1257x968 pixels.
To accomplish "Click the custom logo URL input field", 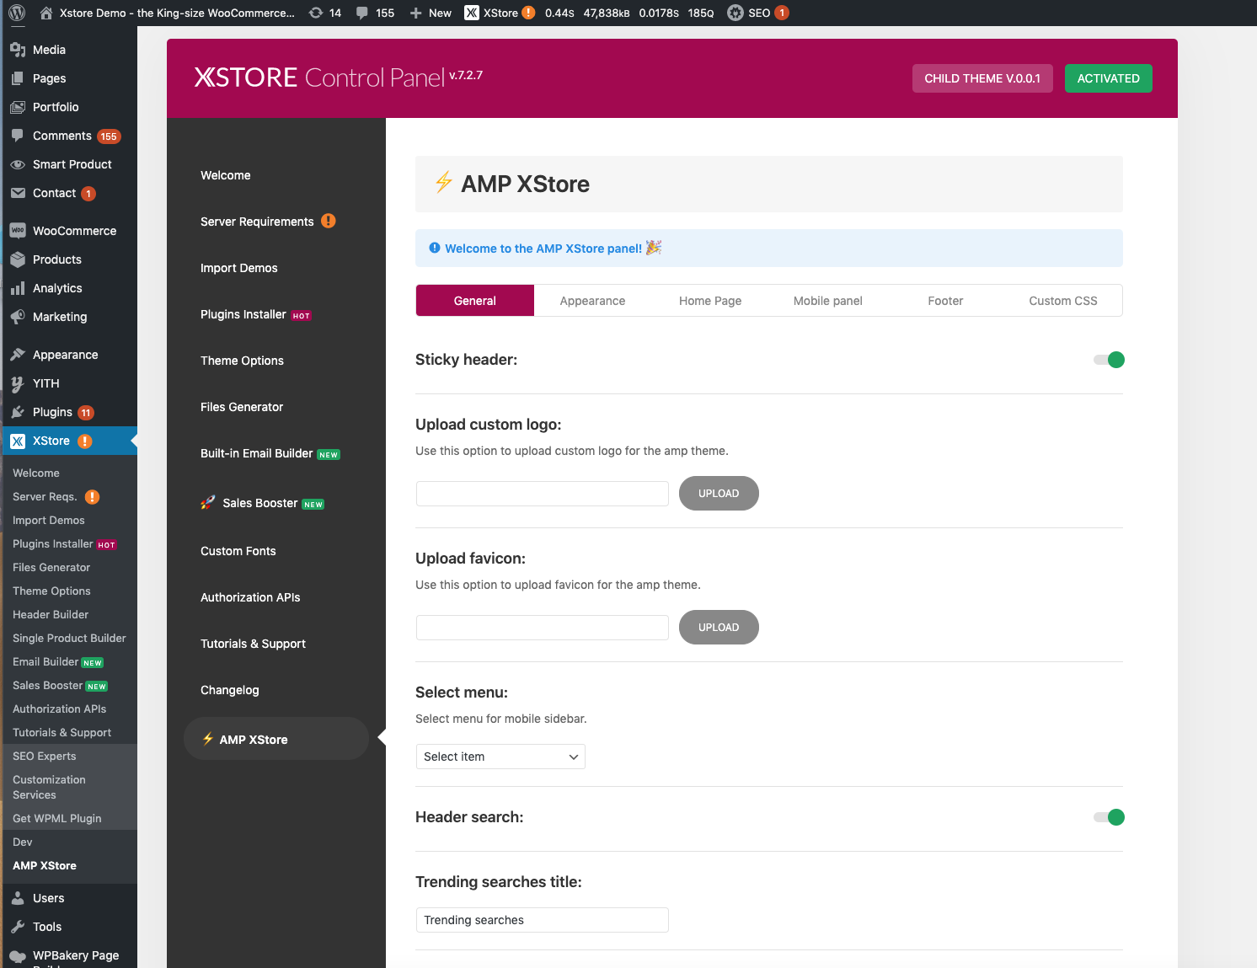I will point(543,494).
